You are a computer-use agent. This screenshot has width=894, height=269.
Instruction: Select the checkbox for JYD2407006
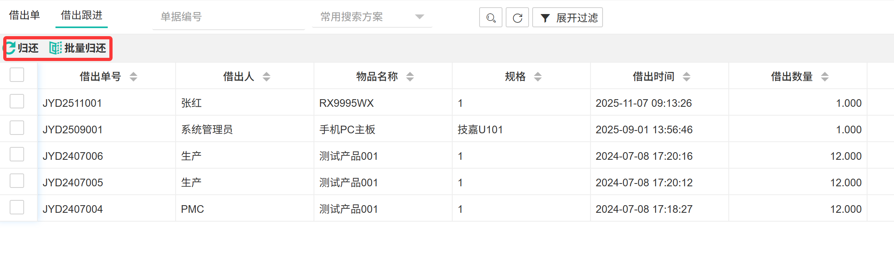coord(17,155)
